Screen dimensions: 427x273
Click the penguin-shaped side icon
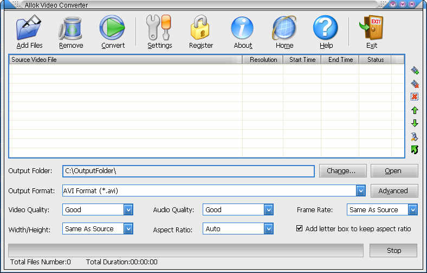click(414, 136)
